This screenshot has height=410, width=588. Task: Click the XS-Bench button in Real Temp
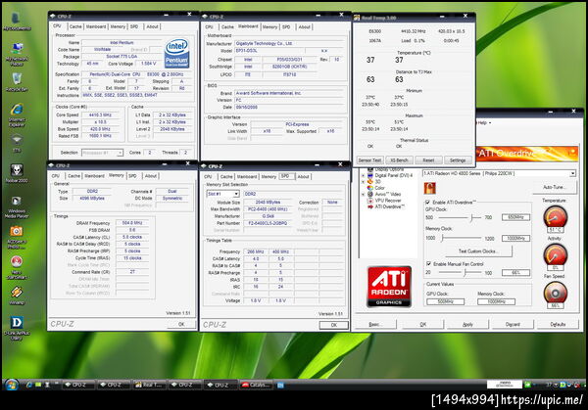[x=399, y=160]
